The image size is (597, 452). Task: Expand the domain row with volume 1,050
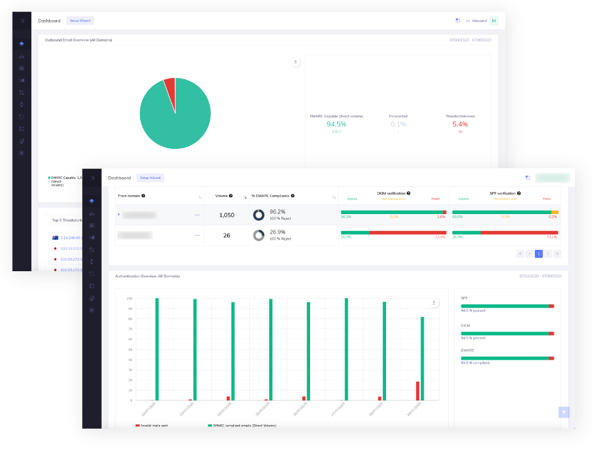119,215
